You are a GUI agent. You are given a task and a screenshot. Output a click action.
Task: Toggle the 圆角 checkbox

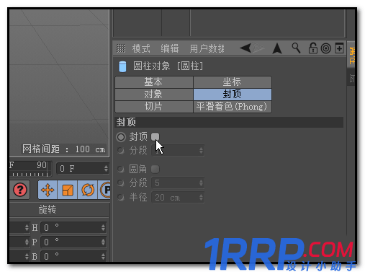coord(156,169)
